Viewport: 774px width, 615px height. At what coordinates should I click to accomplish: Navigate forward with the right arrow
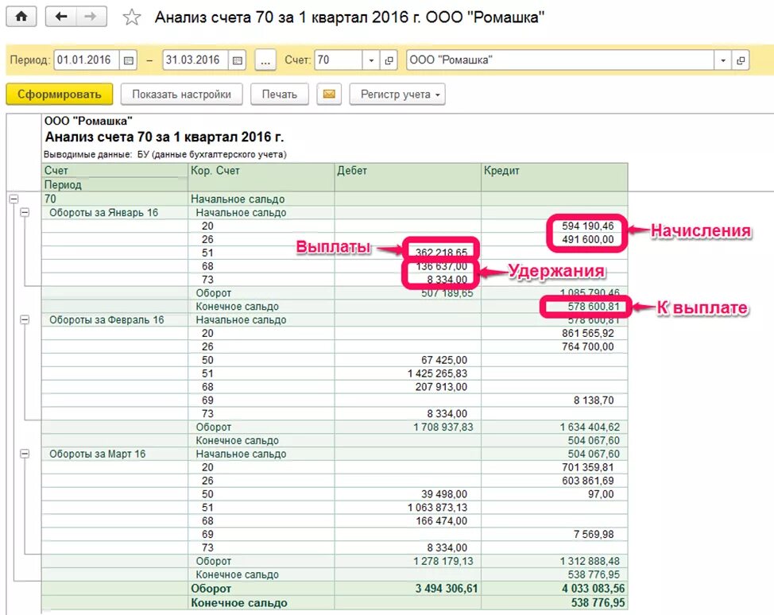coord(91,17)
